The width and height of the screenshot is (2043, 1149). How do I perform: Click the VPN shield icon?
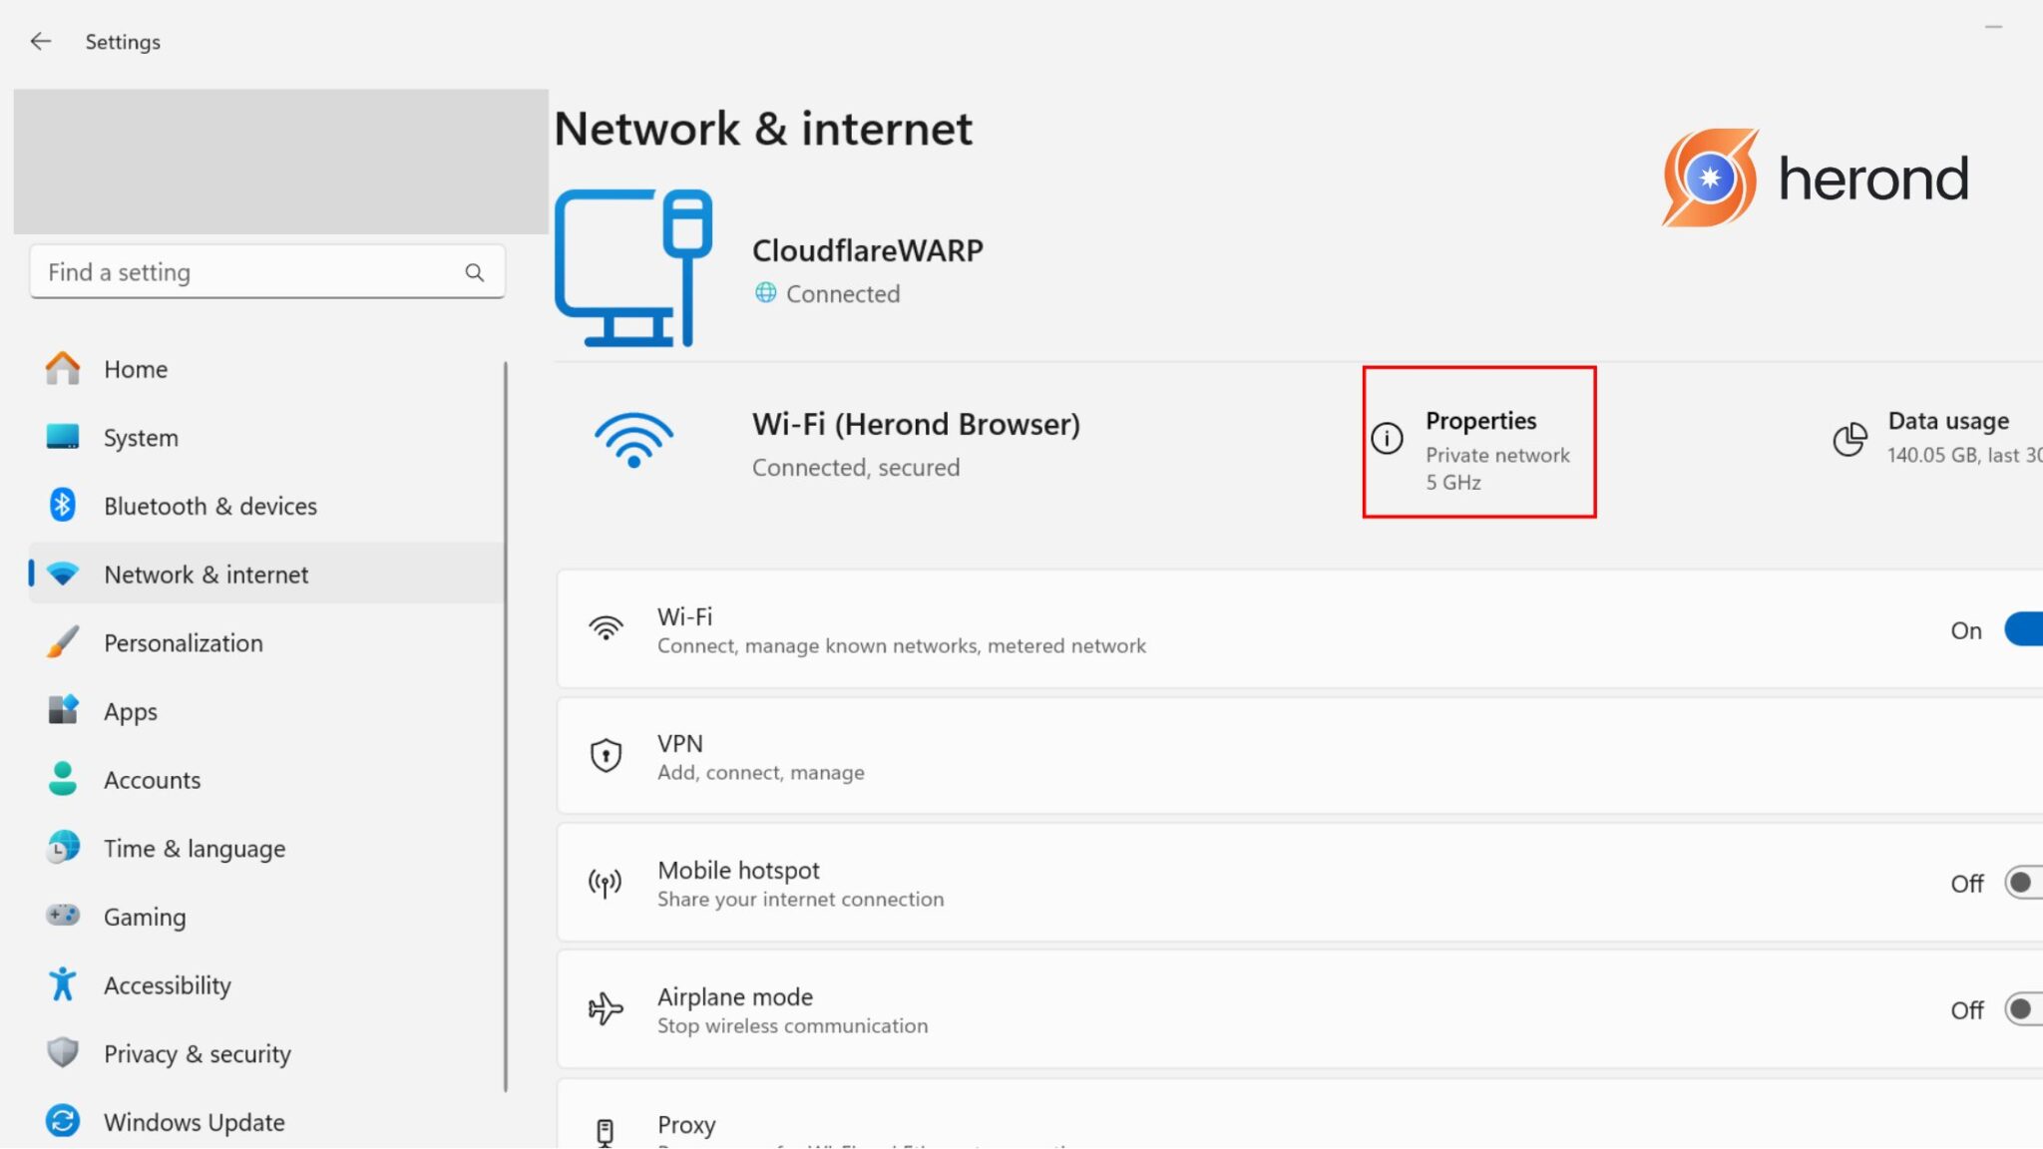pyautogui.click(x=606, y=756)
